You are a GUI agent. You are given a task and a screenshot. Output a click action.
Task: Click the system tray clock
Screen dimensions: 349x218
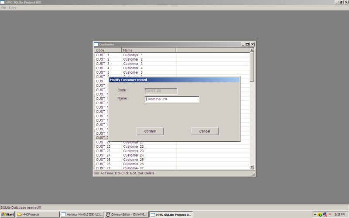pos(340,215)
